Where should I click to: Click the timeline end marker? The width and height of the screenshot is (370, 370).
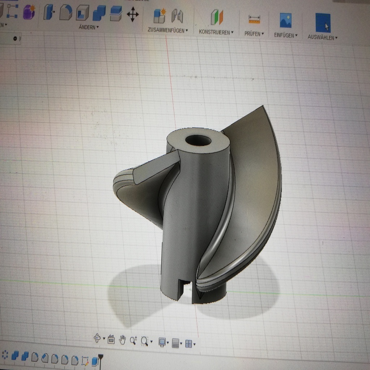pos(101,358)
